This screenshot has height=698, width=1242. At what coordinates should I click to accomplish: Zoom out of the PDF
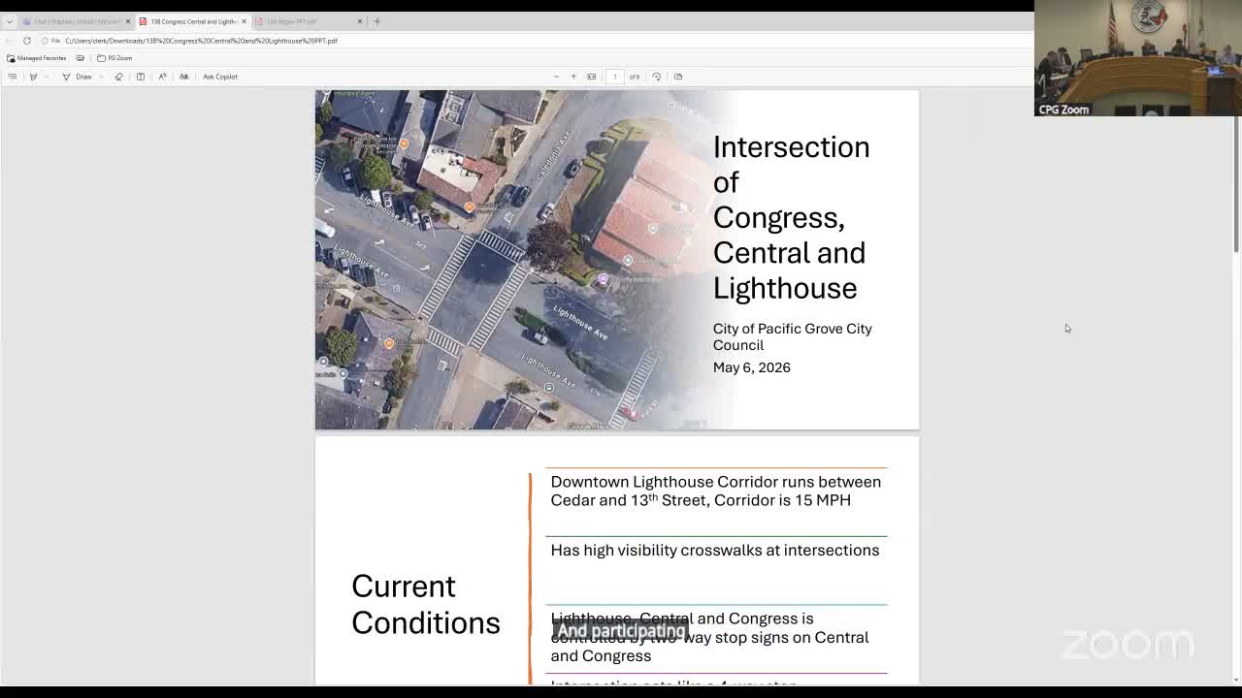coord(556,77)
